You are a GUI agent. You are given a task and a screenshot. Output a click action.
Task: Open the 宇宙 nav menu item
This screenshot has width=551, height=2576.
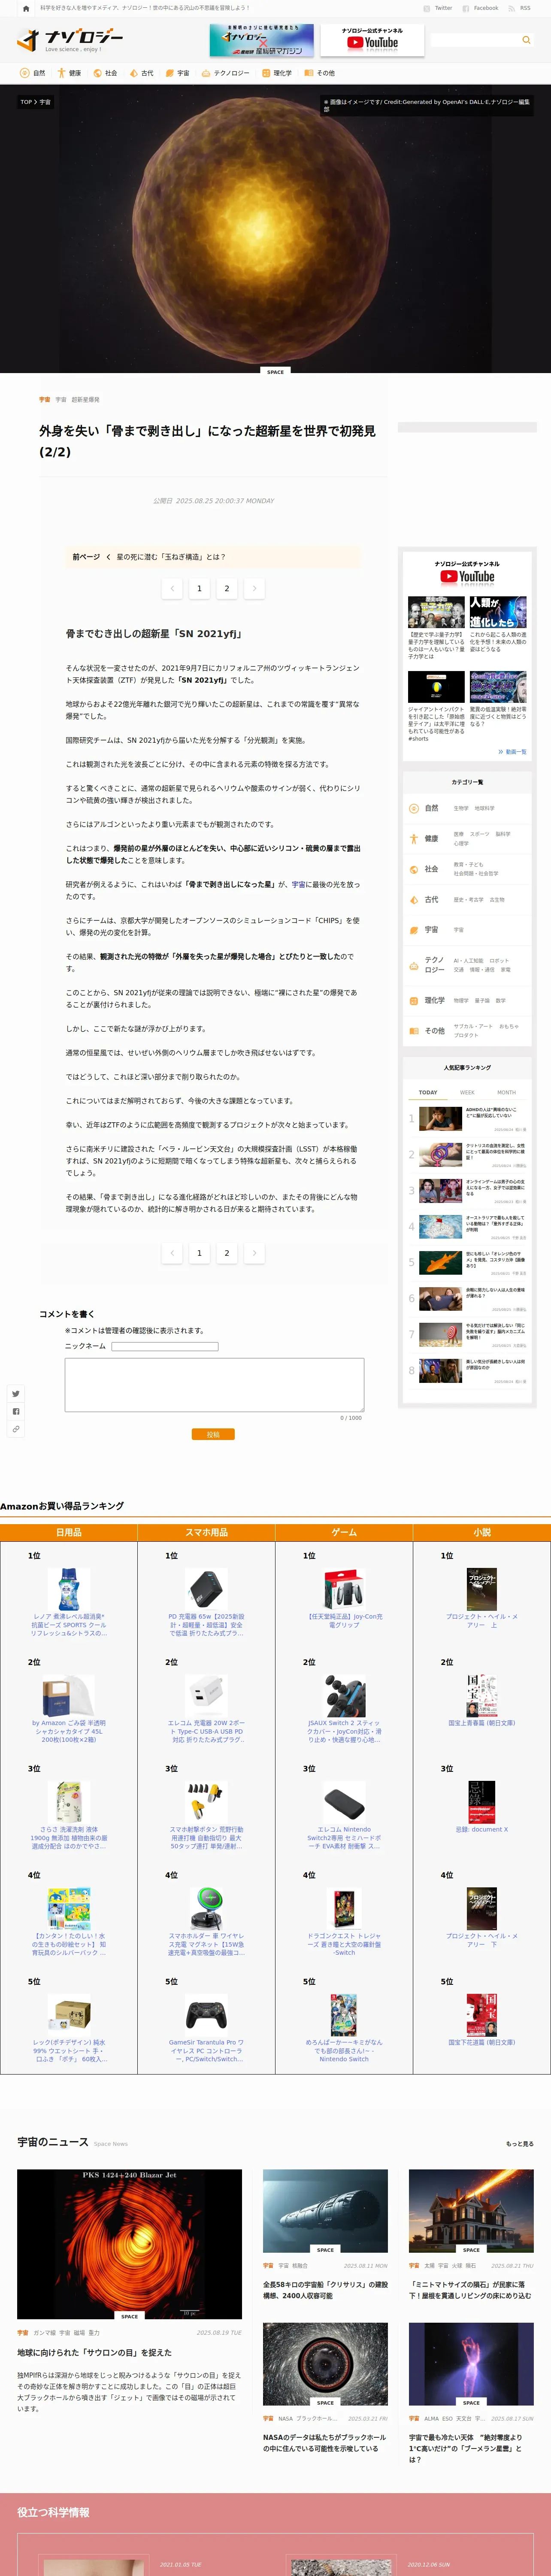[177, 73]
